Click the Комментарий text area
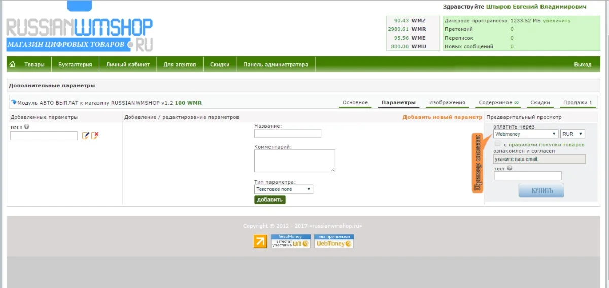The height and width of the screenshot is (288, 609). pyautogui.click(x=295, y=161)
